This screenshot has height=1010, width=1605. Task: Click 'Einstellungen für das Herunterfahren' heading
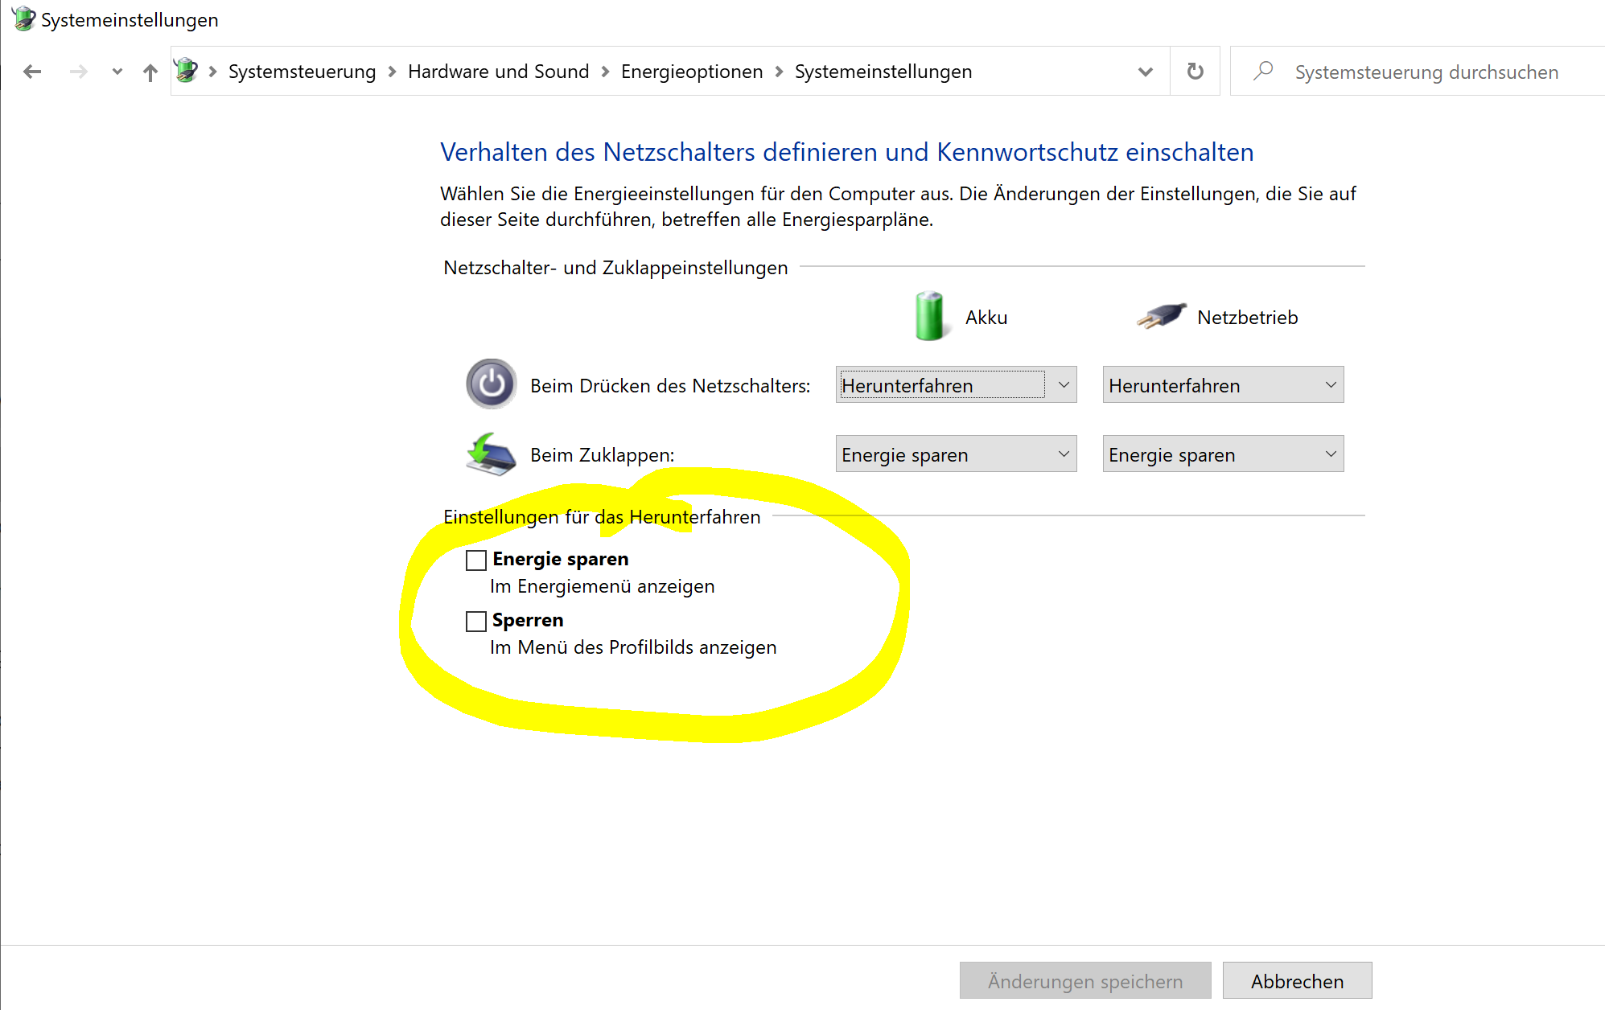pyautogui.click(x=602, y=517)
